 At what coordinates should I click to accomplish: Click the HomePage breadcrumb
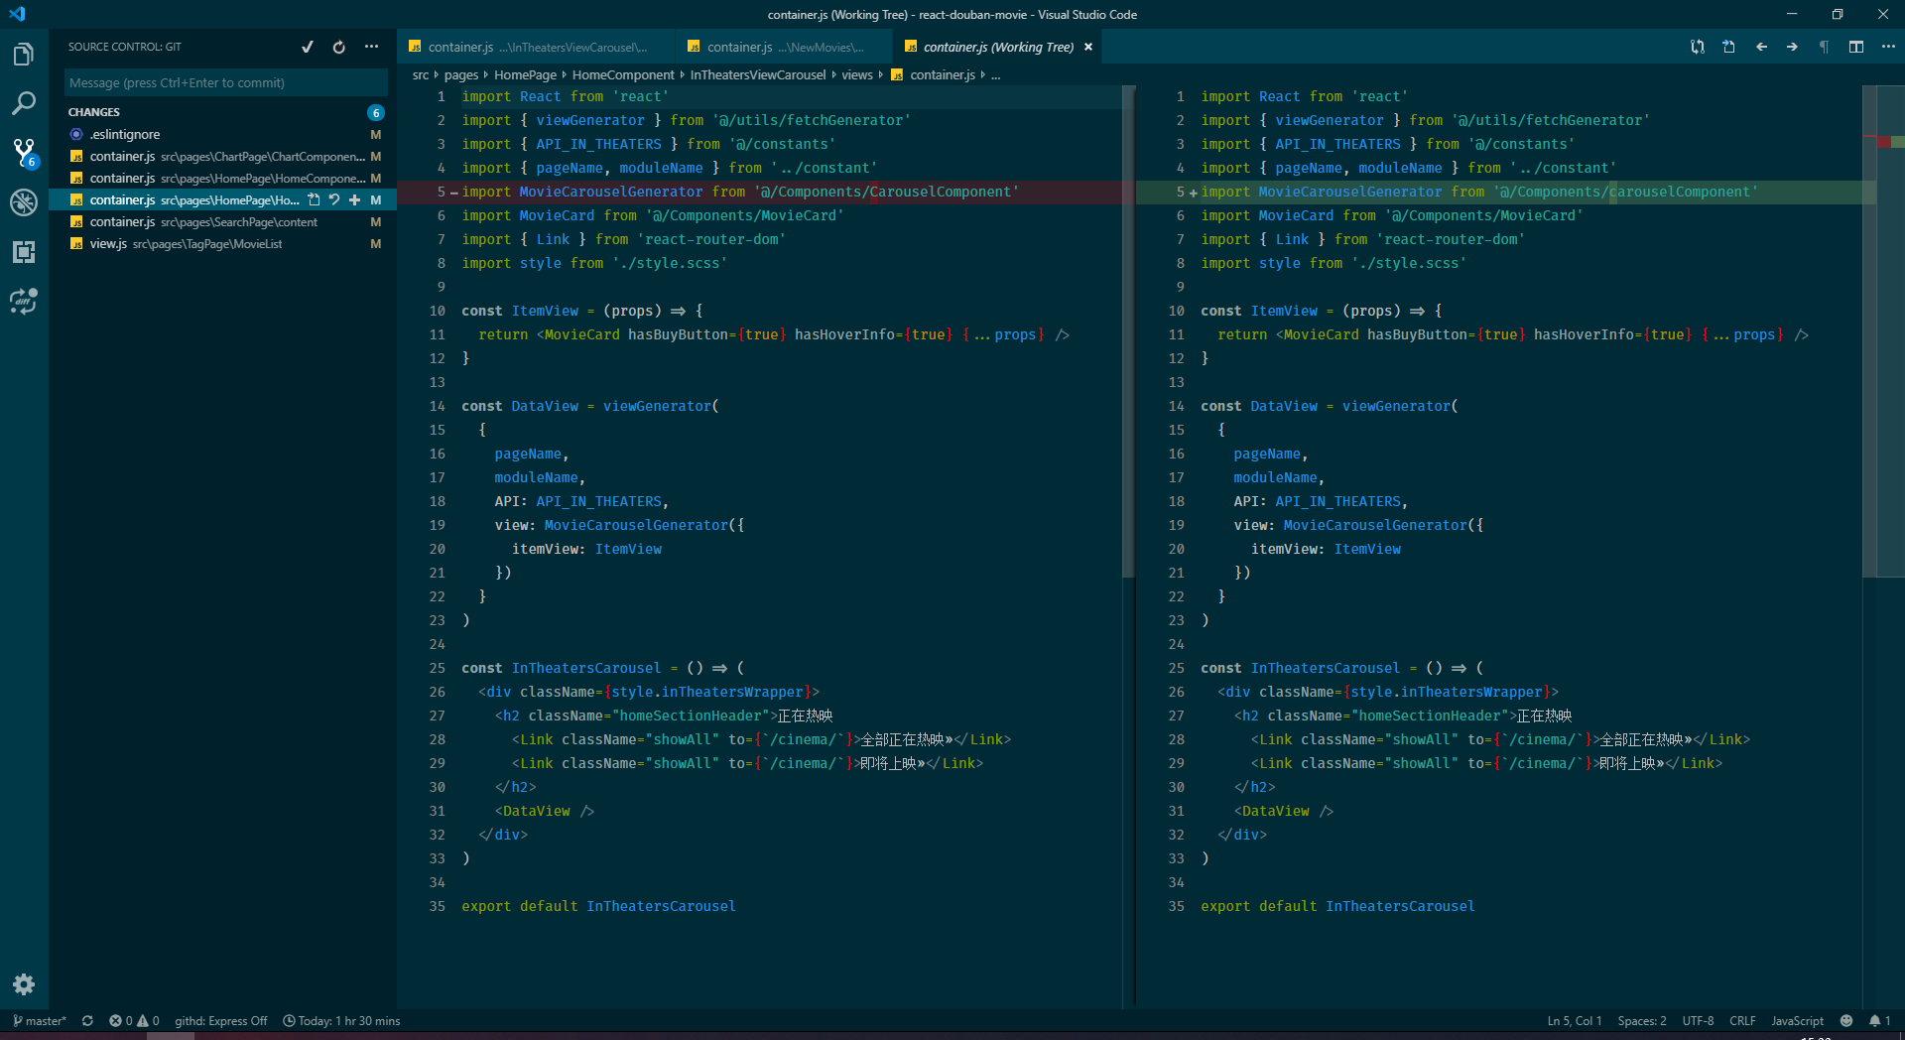point(525,74)
